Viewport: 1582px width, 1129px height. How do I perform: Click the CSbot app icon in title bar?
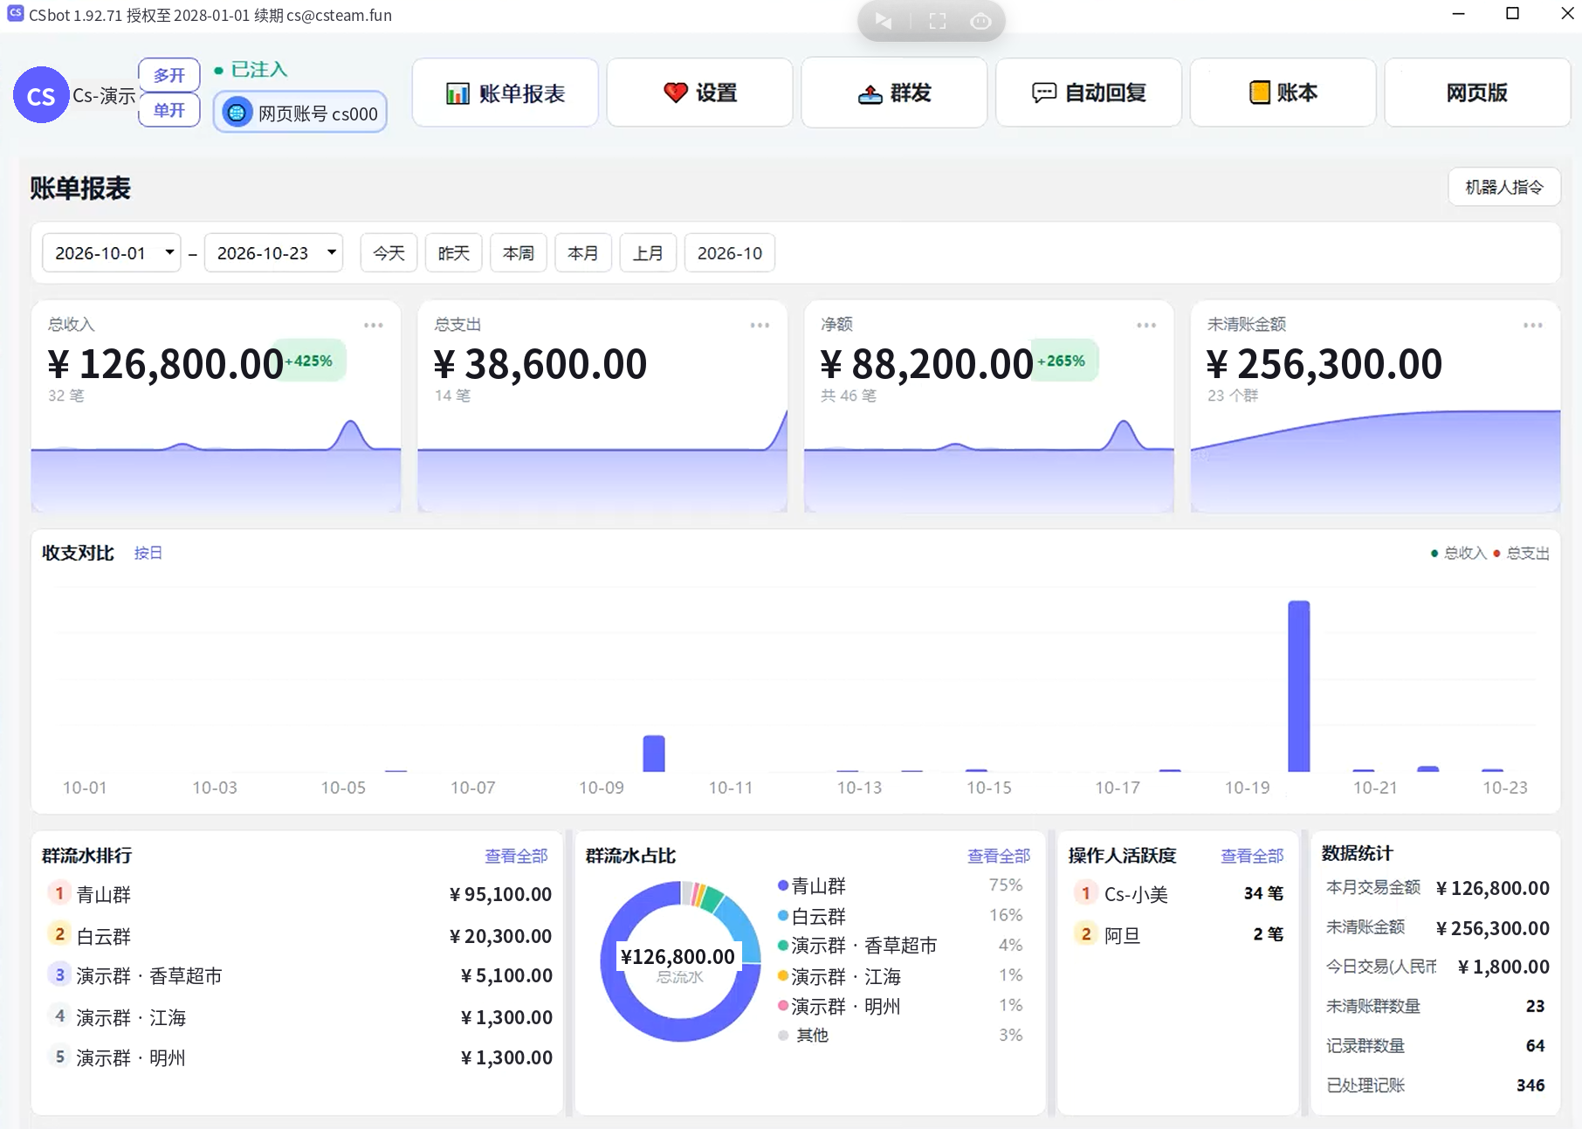[15, 13]
